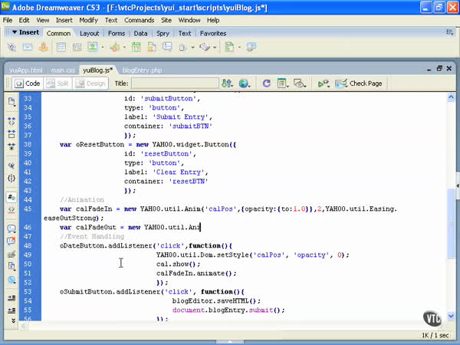Open the Images dropdown arrow in Insert bar
Screen dimensions: 460x345
click(103, 48)
